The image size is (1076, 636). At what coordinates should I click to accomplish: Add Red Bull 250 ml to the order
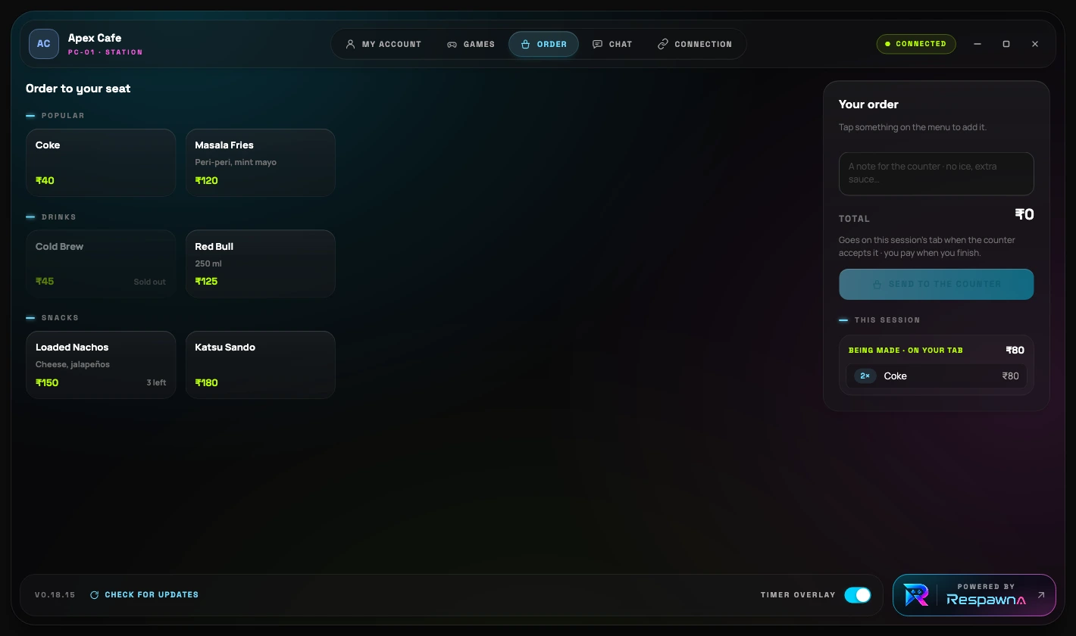(261, 263)
